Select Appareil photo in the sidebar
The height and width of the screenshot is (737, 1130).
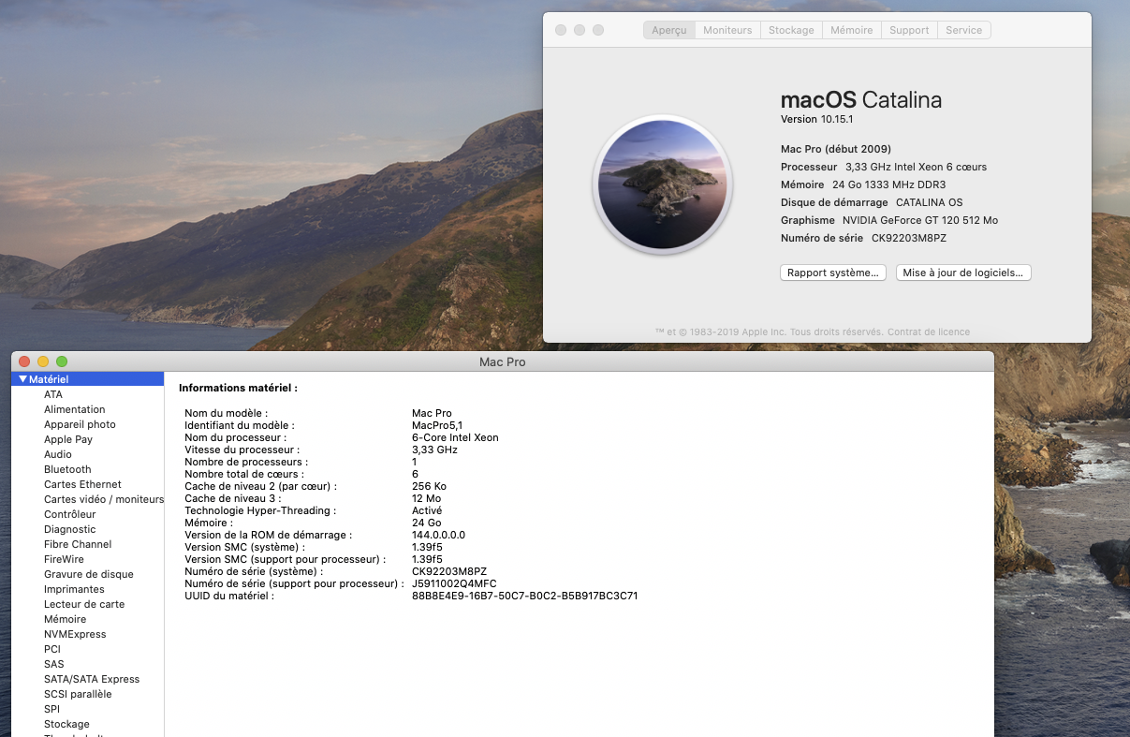80,424
